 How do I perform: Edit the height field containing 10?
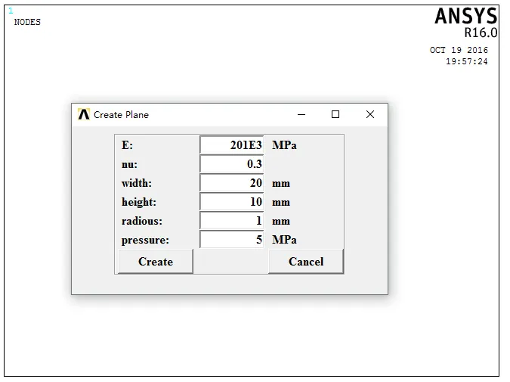click(x=232, y=201)
